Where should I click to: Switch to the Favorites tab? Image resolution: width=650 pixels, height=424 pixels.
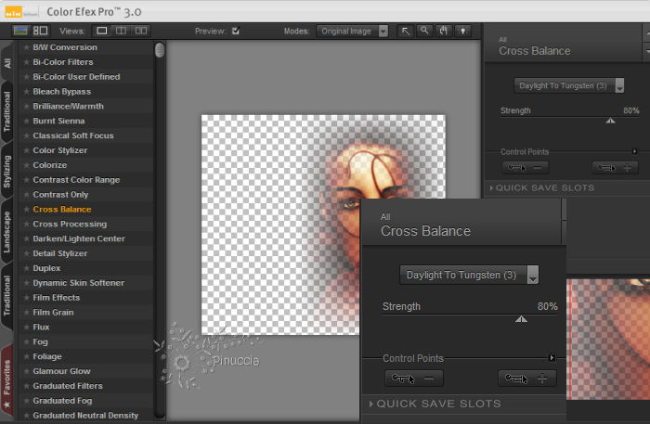pos(7,381)
